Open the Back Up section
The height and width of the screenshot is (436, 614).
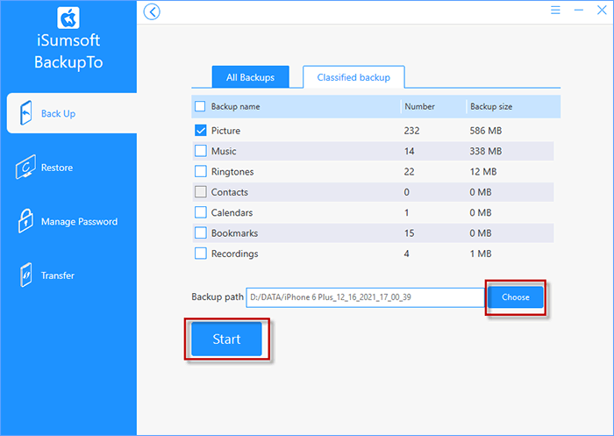72,113
